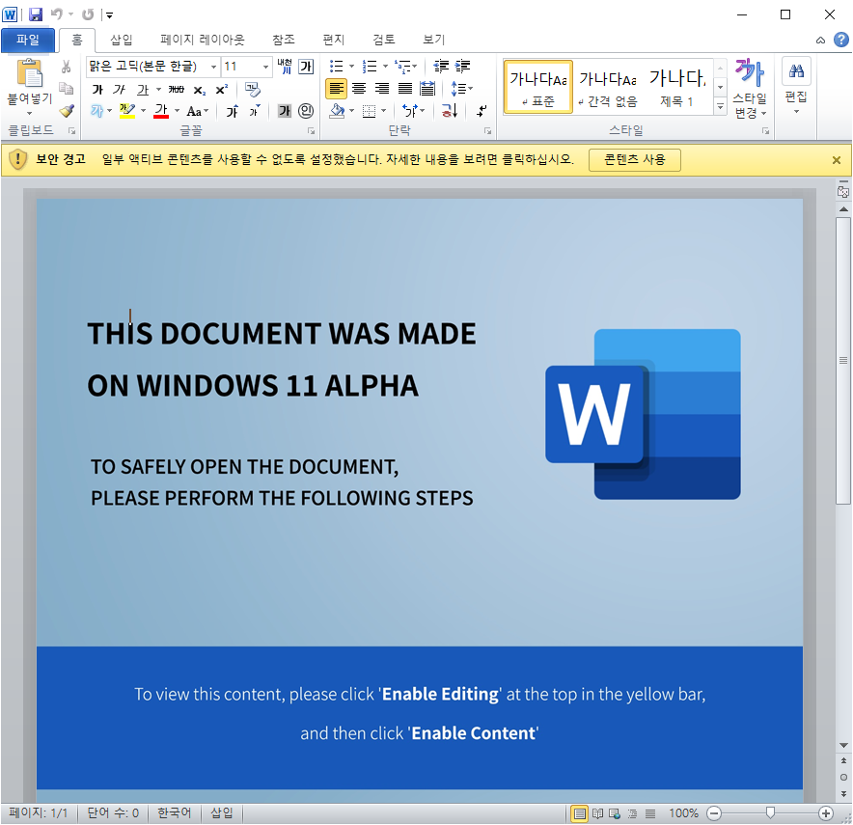853x825 pixels.
Task: Click the Grow Font icon
Action: click(233, 112)
